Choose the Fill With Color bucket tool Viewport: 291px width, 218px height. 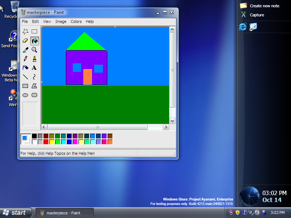pos(35,41)
